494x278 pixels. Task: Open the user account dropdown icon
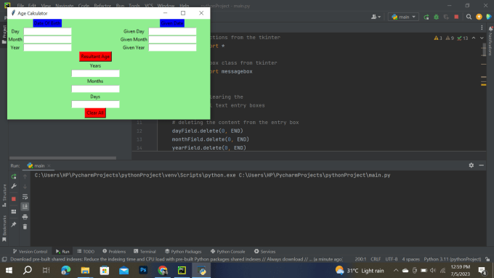[376, 17]
